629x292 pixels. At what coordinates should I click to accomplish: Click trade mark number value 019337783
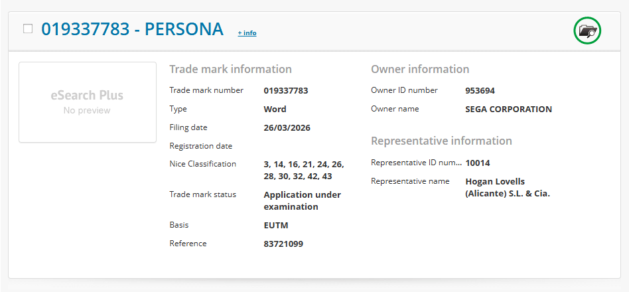[x=285, y=91]
